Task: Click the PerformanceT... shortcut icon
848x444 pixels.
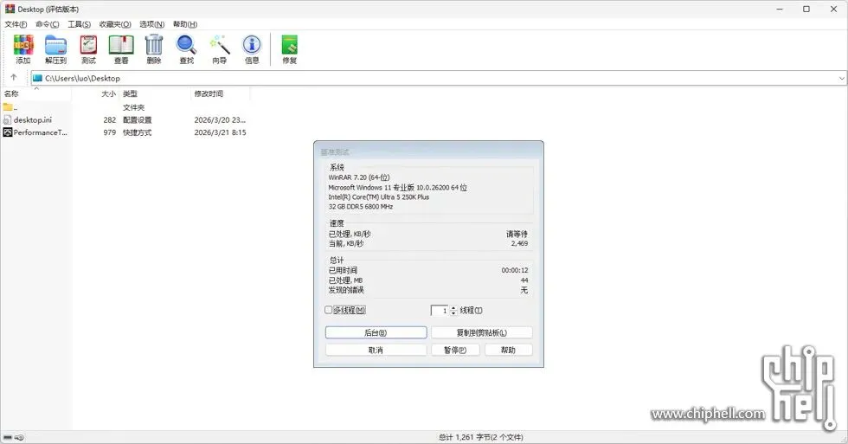Action: click(8, 132)
